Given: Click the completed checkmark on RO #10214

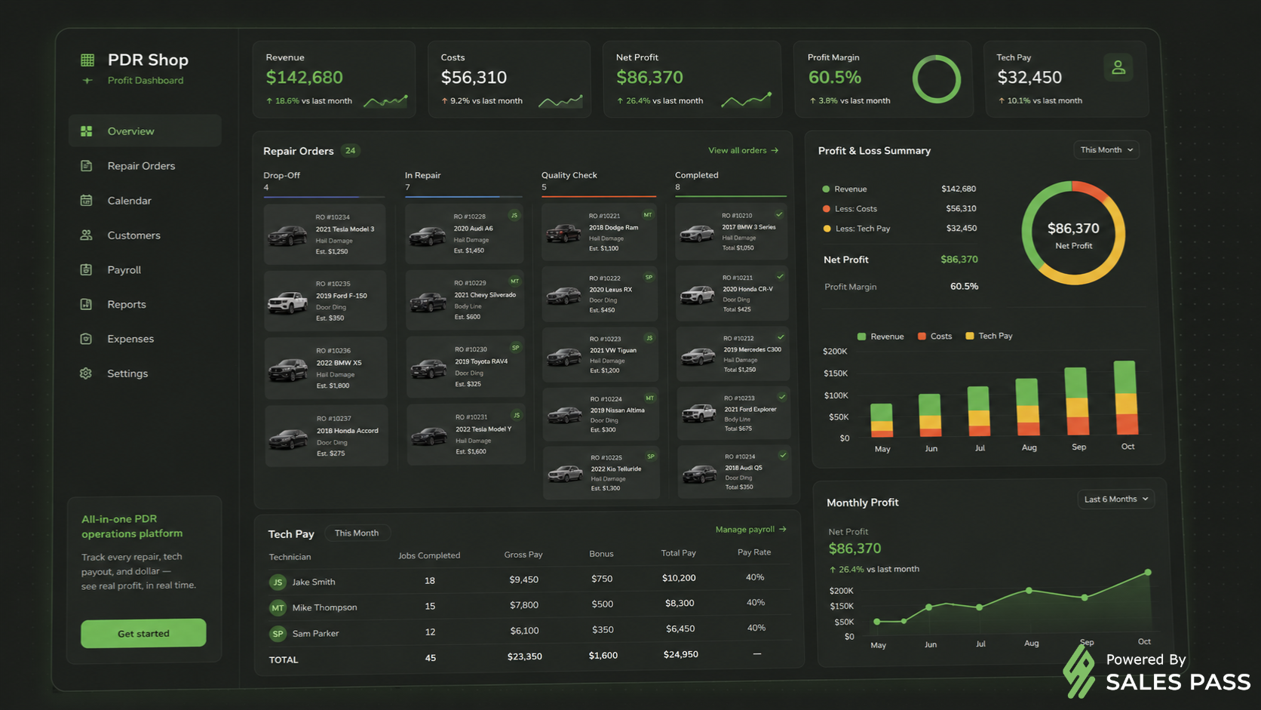Looking at the screenshot, I should click(x=783, y=455).
